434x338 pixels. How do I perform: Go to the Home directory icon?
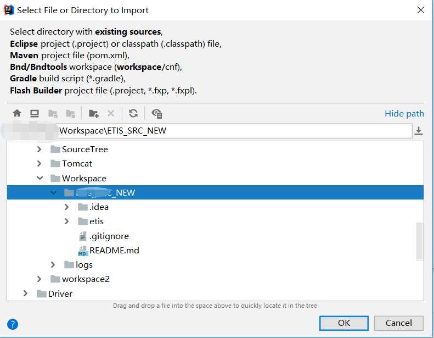point(17,113)
